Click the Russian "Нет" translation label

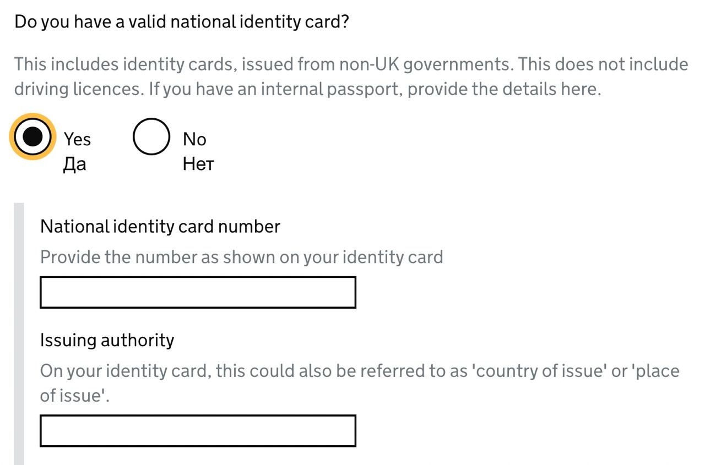(198, 164)
